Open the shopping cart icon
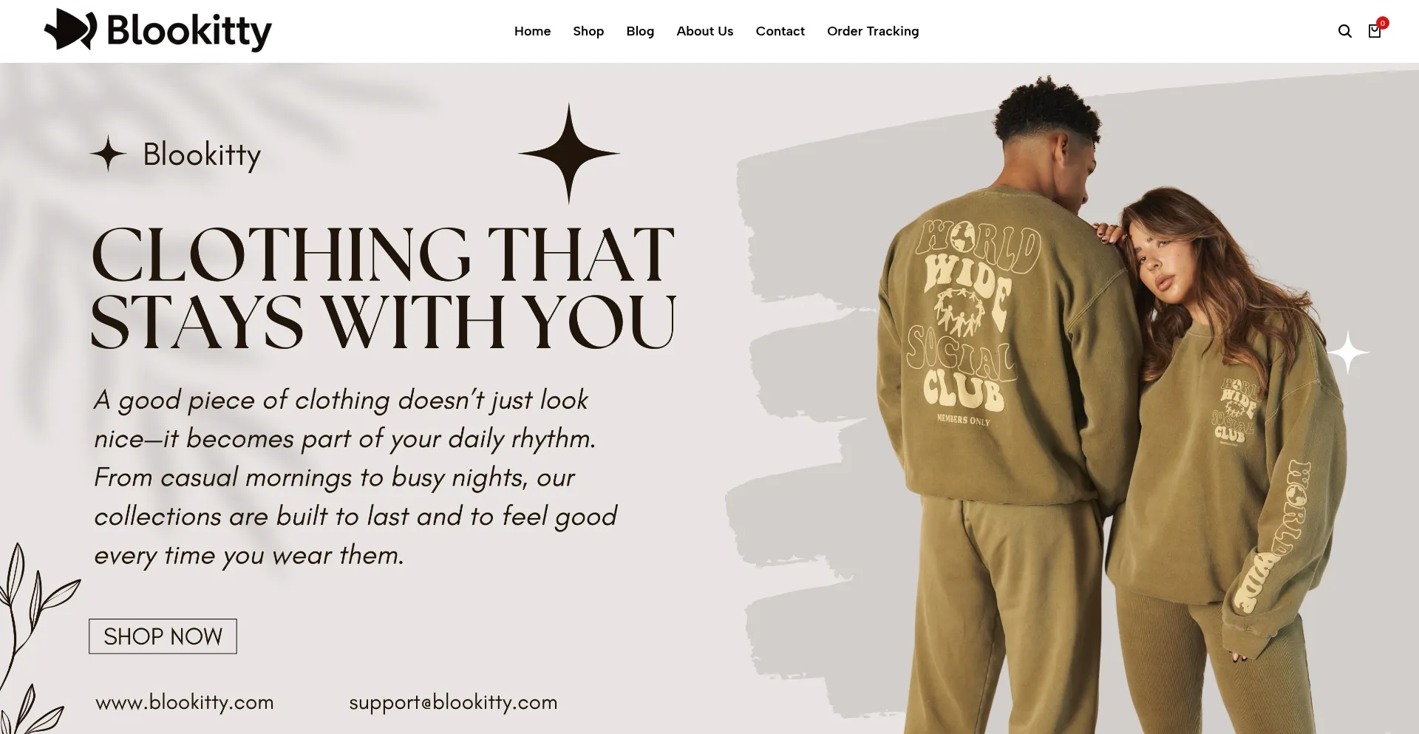The width and height of the screenshot is (1419, 734). click(x=1374, y=31)
